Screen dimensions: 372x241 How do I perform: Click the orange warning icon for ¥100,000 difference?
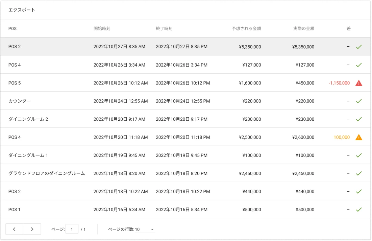point(358,137)
